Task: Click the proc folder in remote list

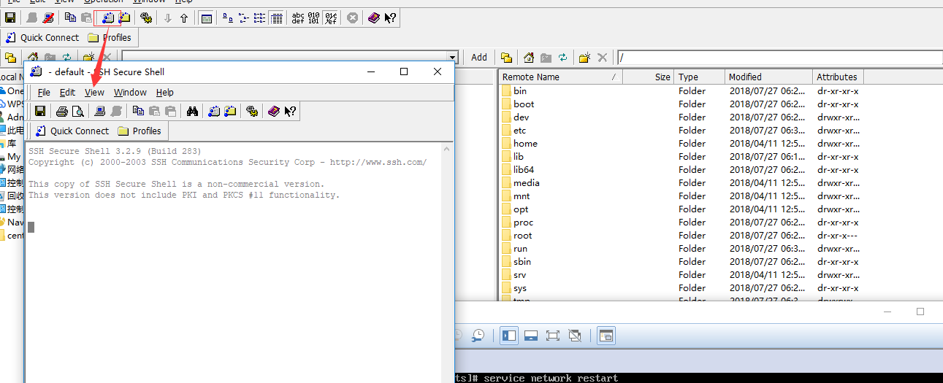Action: point(518,223)
